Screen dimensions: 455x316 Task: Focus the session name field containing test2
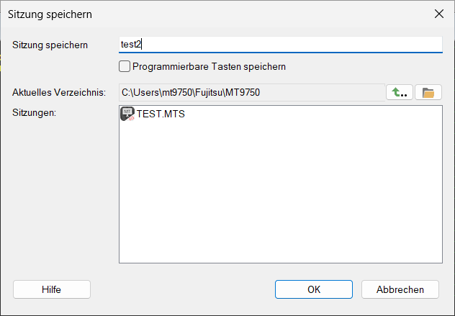click(x=280, y=44)
